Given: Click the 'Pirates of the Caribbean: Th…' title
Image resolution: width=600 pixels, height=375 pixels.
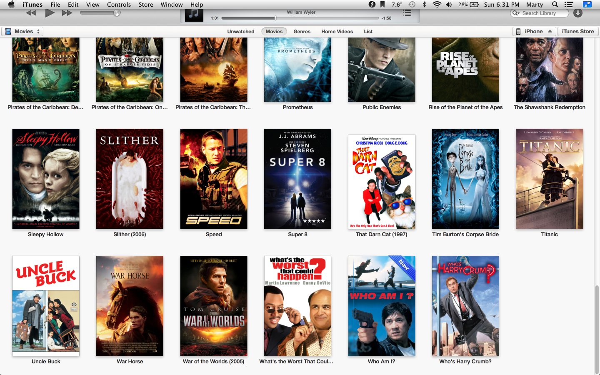Looking at the screenshot, I should click(213, 107).
